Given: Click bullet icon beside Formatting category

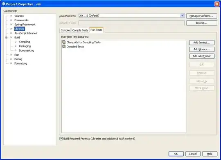Looking at the screenshot, I should tap(11, 63).
